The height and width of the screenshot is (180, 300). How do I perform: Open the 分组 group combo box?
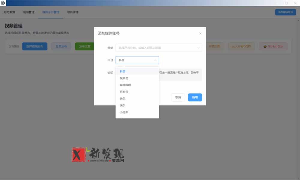pos(159,48)
